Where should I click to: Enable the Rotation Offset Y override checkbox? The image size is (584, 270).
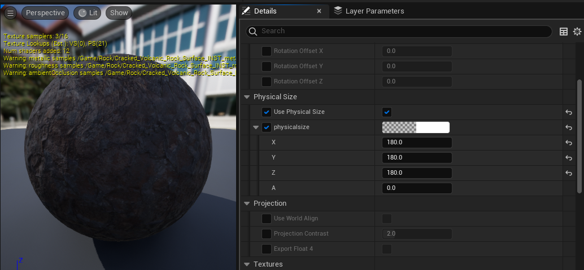(x=266, y=67)
